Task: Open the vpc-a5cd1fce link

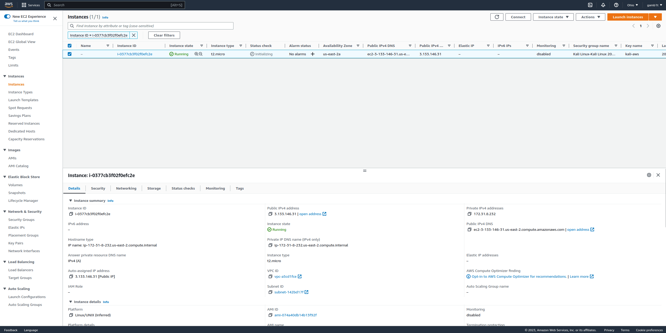Action: point(285,276)
